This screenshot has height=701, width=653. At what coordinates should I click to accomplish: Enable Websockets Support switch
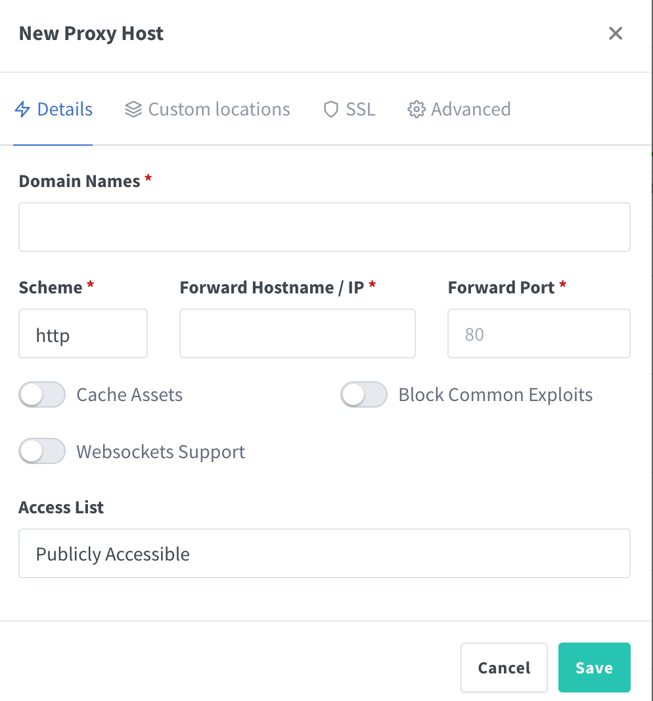pos(43,452)
